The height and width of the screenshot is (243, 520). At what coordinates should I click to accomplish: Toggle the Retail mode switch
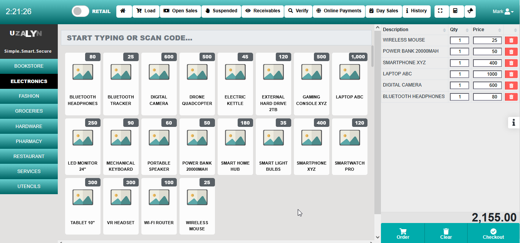click(x=81, y=11)
